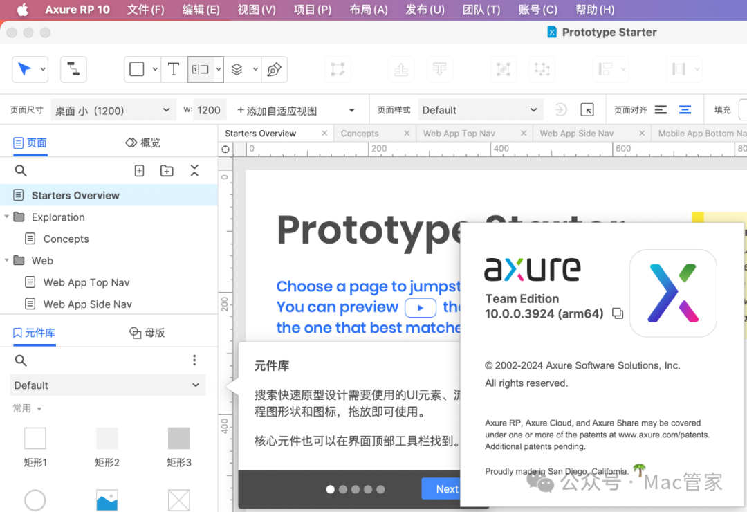The height and width of the screenshot is (512, 747).
Task: Select the blue arrow selection tool
Action: [x=25, y=69]
